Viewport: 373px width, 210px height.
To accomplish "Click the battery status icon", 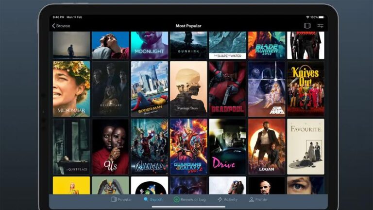I will coord(321,17).
